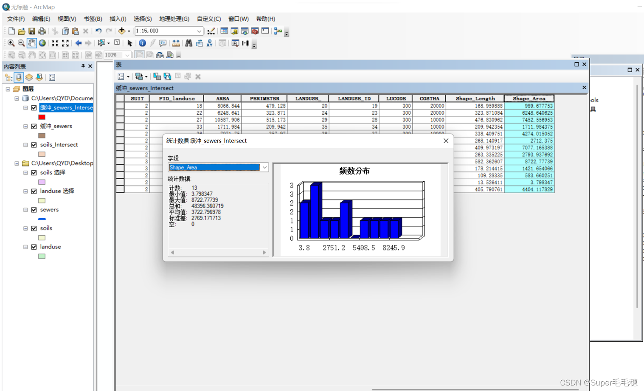Viewport: 644px width, 391px height.
Task: Create a new map document icon
Action: point(11,31)
